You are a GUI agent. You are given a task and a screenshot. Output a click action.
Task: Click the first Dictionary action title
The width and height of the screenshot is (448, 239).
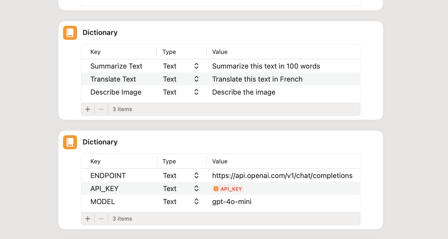tap(100, 33)
